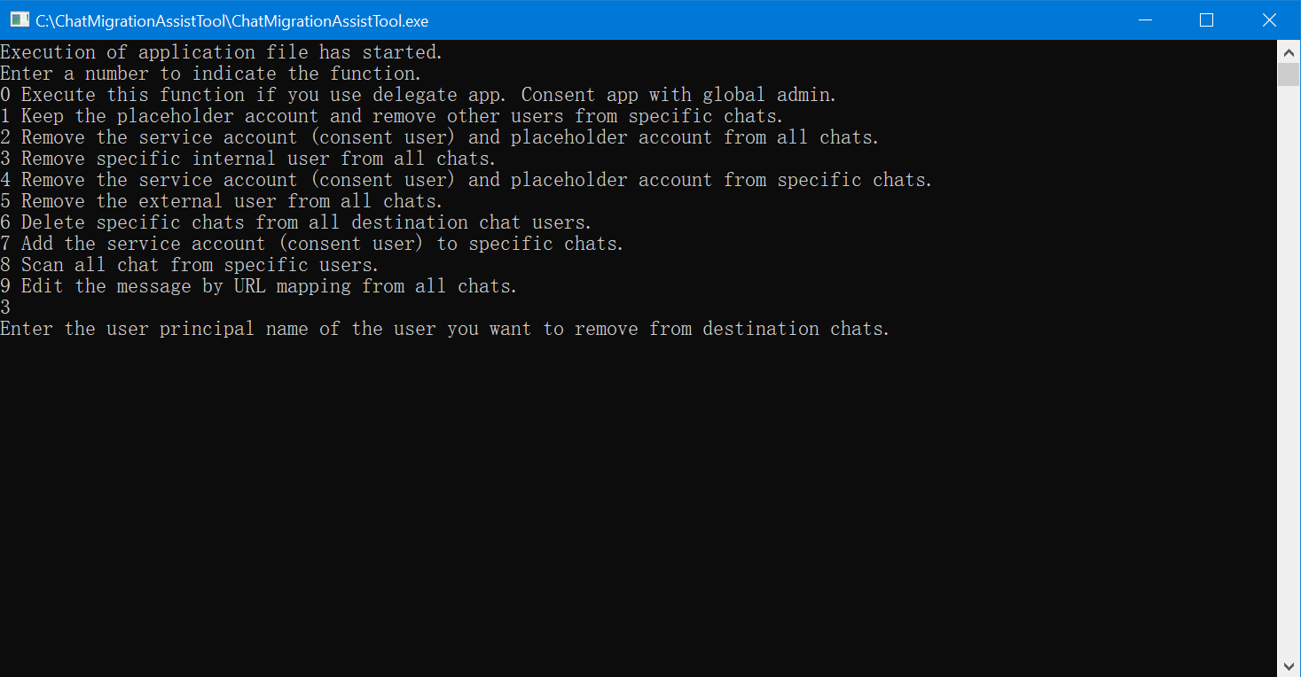Select option 6 delete specific chats line
This screenshot has width=1301, height=677.
tap(296, 222)
